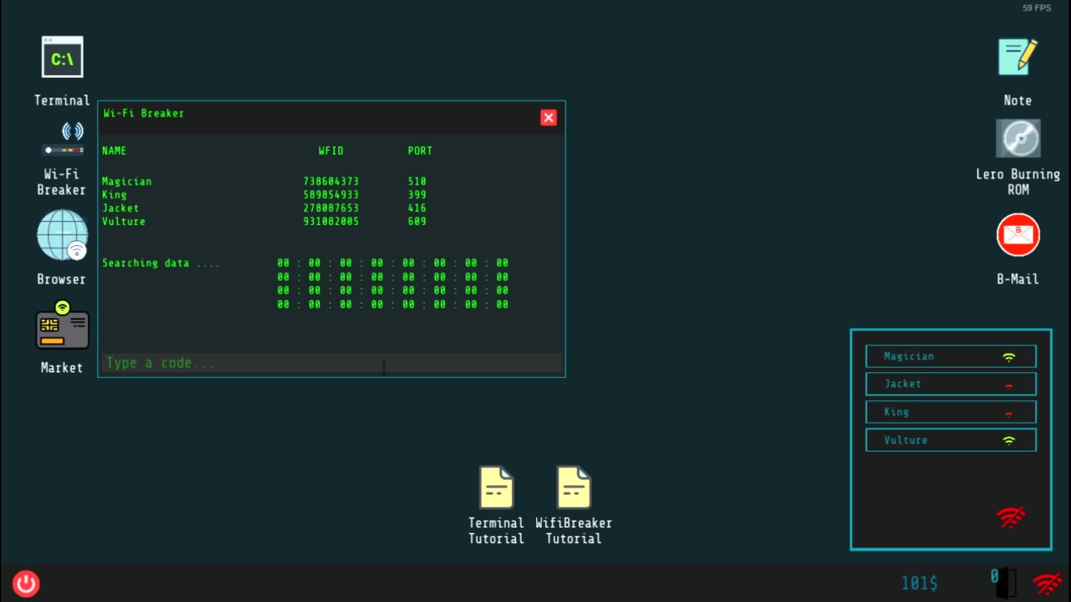Open the Browser globe icon
1071x602 pixels.
(x=62, y=235)
